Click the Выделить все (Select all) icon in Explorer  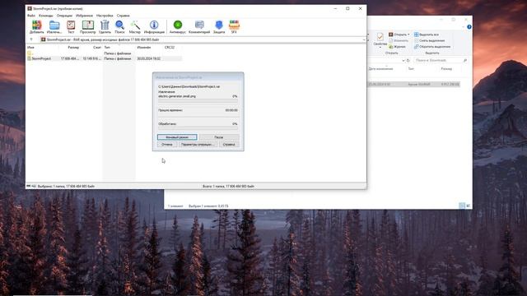tap(416, 35)
